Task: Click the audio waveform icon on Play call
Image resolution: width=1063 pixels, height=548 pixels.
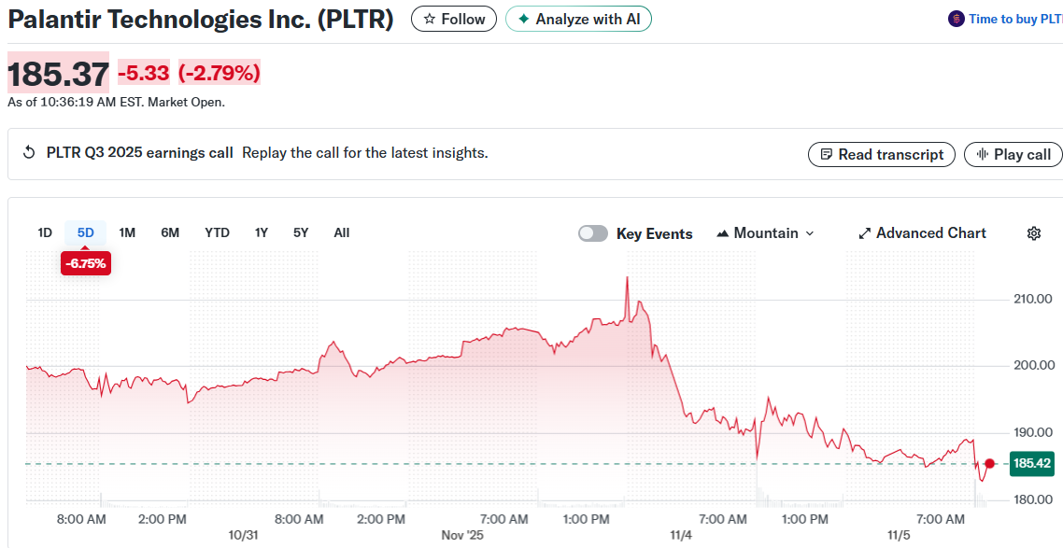Action: coord(982,154)
